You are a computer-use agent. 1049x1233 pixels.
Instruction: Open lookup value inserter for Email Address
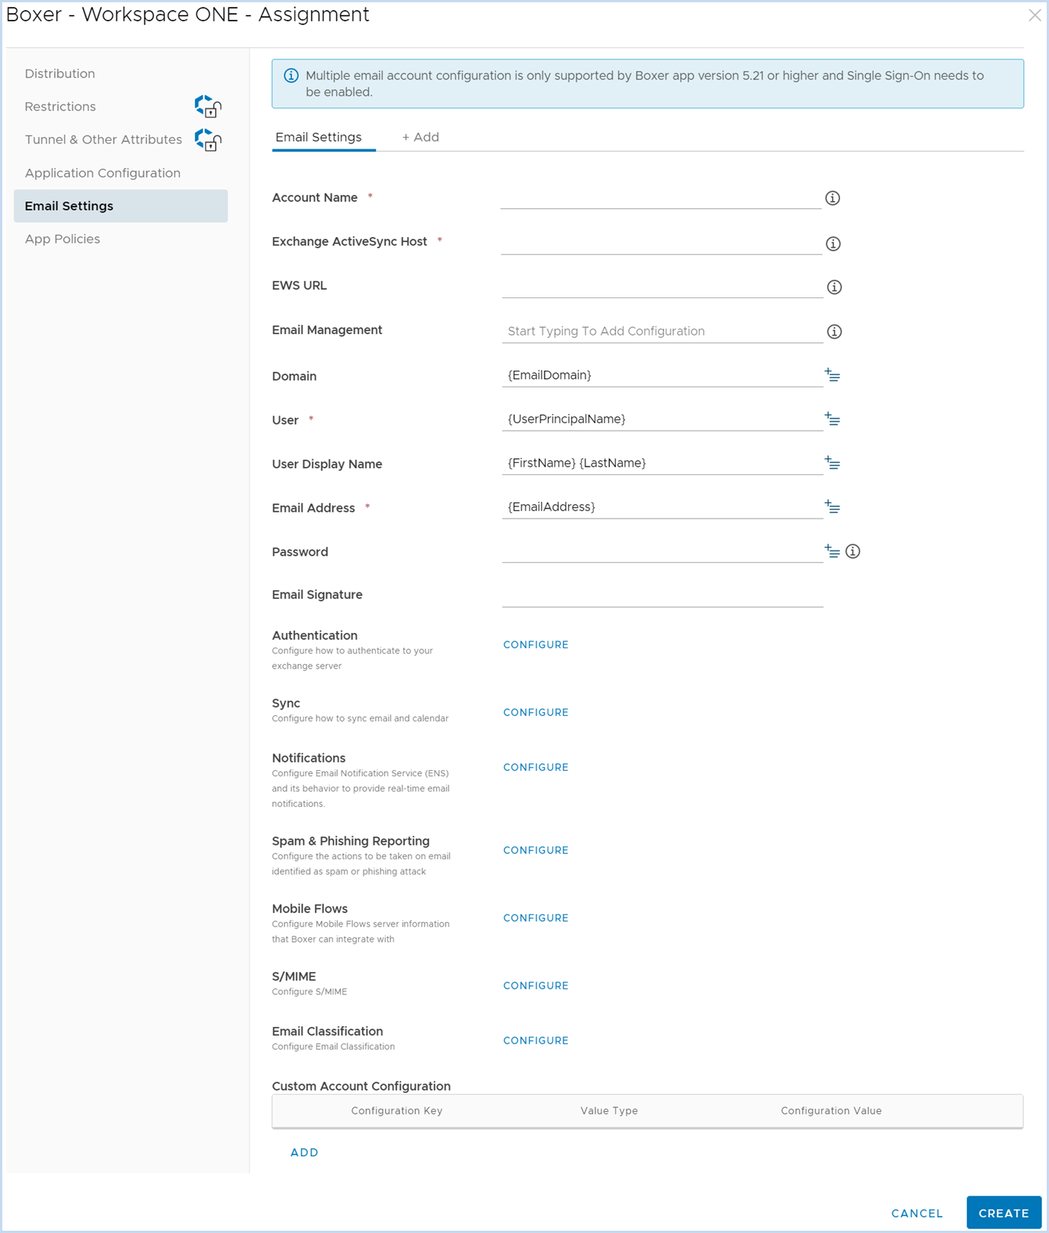coord(832,507)
